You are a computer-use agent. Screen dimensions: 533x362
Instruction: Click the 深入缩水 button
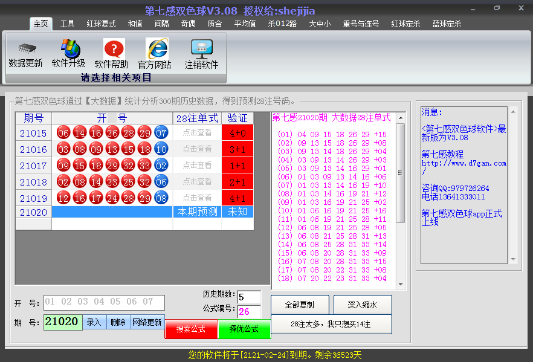pos(362,305)
